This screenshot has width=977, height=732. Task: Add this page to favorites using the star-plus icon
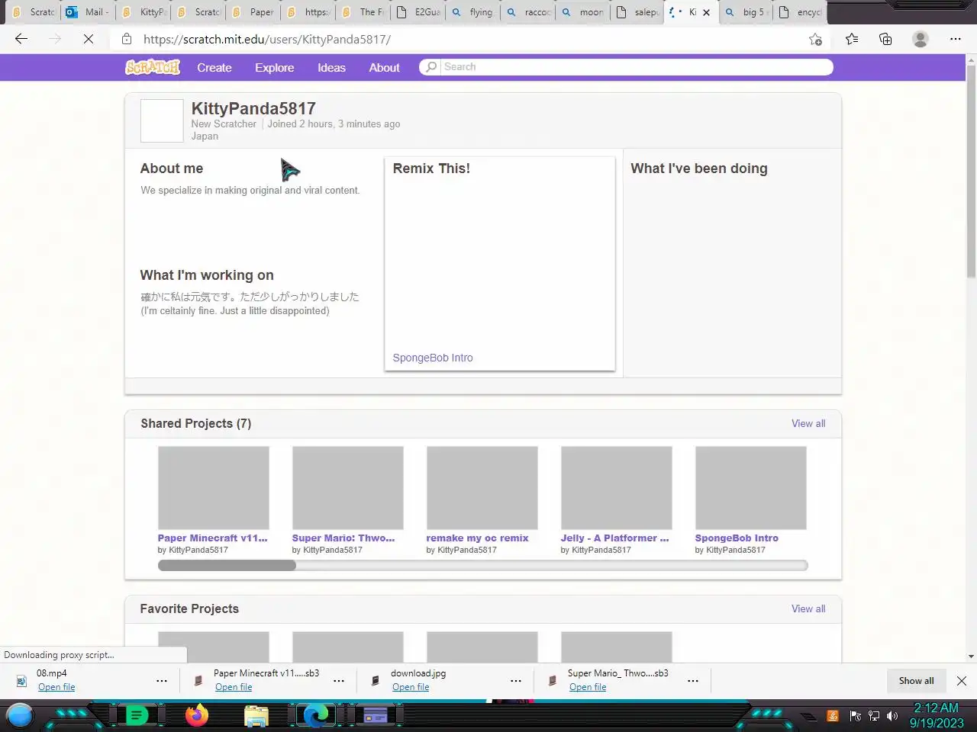click(x=815, y=39)
